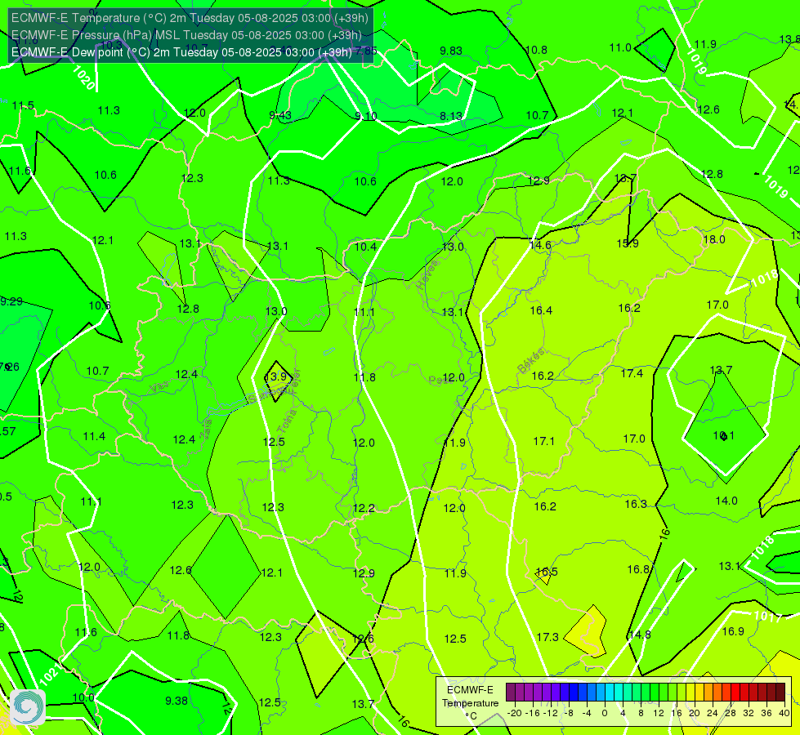The height and width of the screenshot is (735, 800).
Task: Click the purple swatch above -20 in legend
Action: [x=511, y=693]
